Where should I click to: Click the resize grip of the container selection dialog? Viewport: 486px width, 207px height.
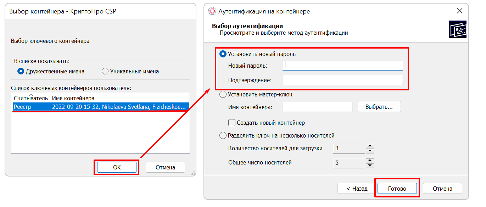coord(193,173)
